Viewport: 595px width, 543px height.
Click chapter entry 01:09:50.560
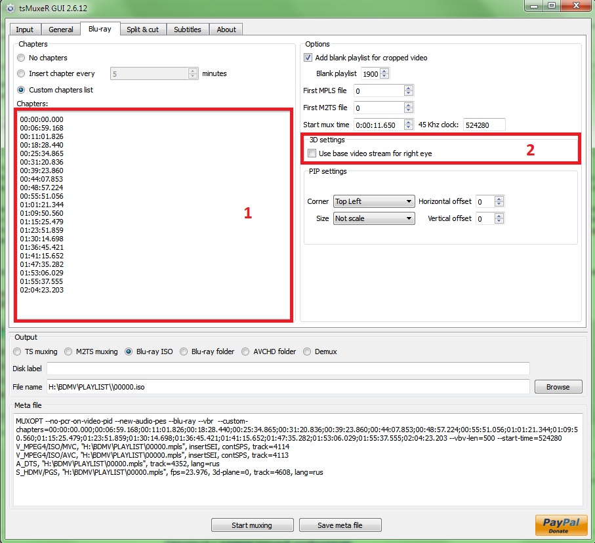(42, 213)
